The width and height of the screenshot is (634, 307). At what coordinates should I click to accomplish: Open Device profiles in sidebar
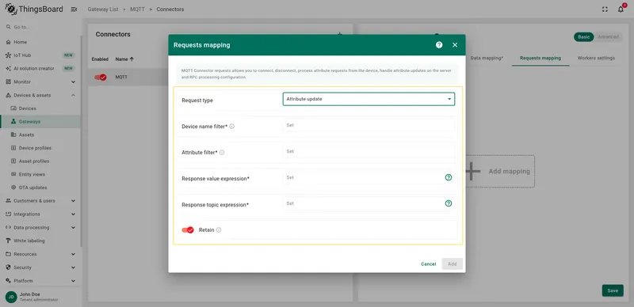click(x=40, y=148)
